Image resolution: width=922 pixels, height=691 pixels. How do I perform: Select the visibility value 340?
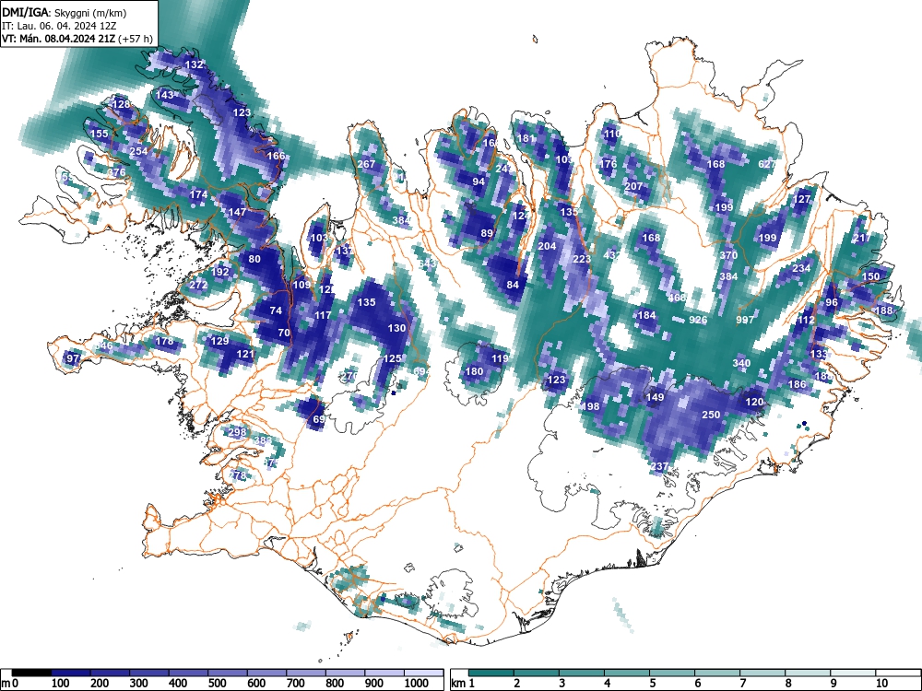coord(741,362)
